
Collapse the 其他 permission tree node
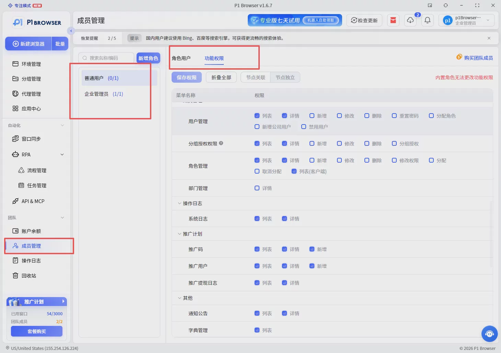click(179, 298)
